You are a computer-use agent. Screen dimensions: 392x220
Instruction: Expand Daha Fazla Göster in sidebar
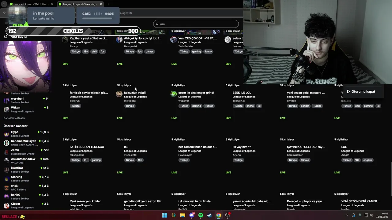point(14,118)
